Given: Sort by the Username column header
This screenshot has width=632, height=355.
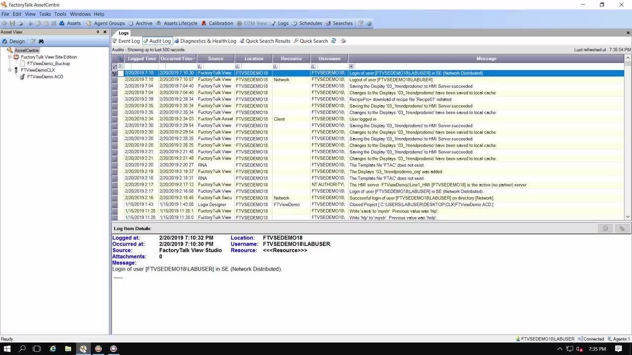Looking at the screenshot, I should coord(329,59).
